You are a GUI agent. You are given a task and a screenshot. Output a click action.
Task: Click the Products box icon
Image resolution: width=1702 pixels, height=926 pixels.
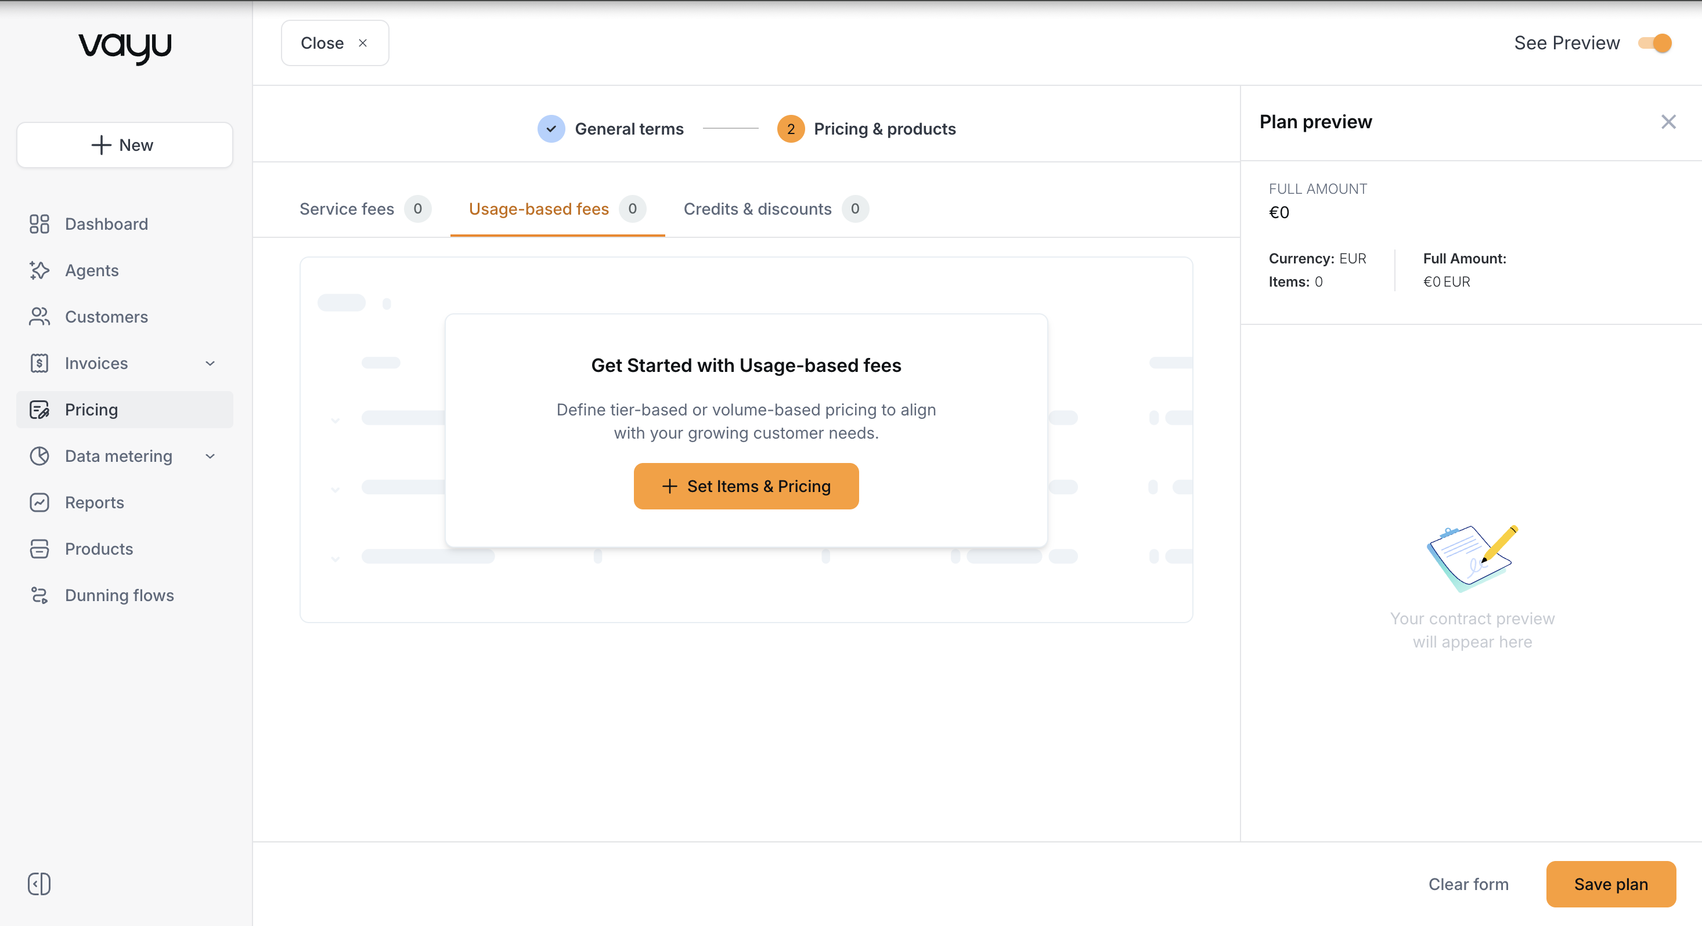pyautogui.click(x=39, y=549)
